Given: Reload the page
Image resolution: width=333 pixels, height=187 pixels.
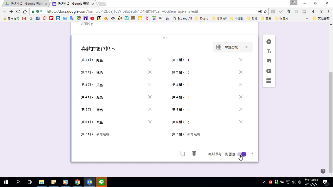Looking at the screenshot, I should click(18, 11).
